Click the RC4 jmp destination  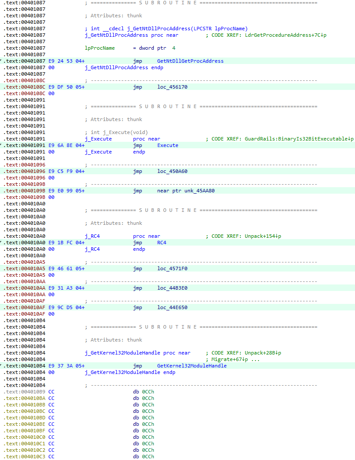pyautogui.click(x=162, y=243)
